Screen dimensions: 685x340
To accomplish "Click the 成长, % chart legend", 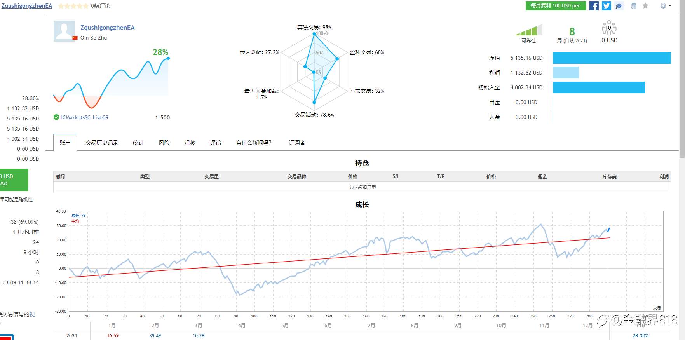I will (78, 215).
